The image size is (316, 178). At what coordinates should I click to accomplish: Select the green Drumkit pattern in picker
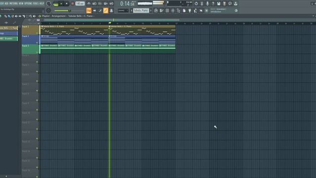click(9, 39)
